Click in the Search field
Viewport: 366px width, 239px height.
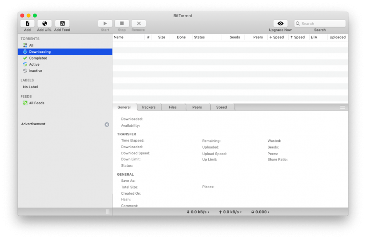point(320,23)
